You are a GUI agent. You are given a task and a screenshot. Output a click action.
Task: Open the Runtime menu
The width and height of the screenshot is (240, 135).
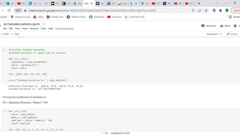click(x=34, y=28)
